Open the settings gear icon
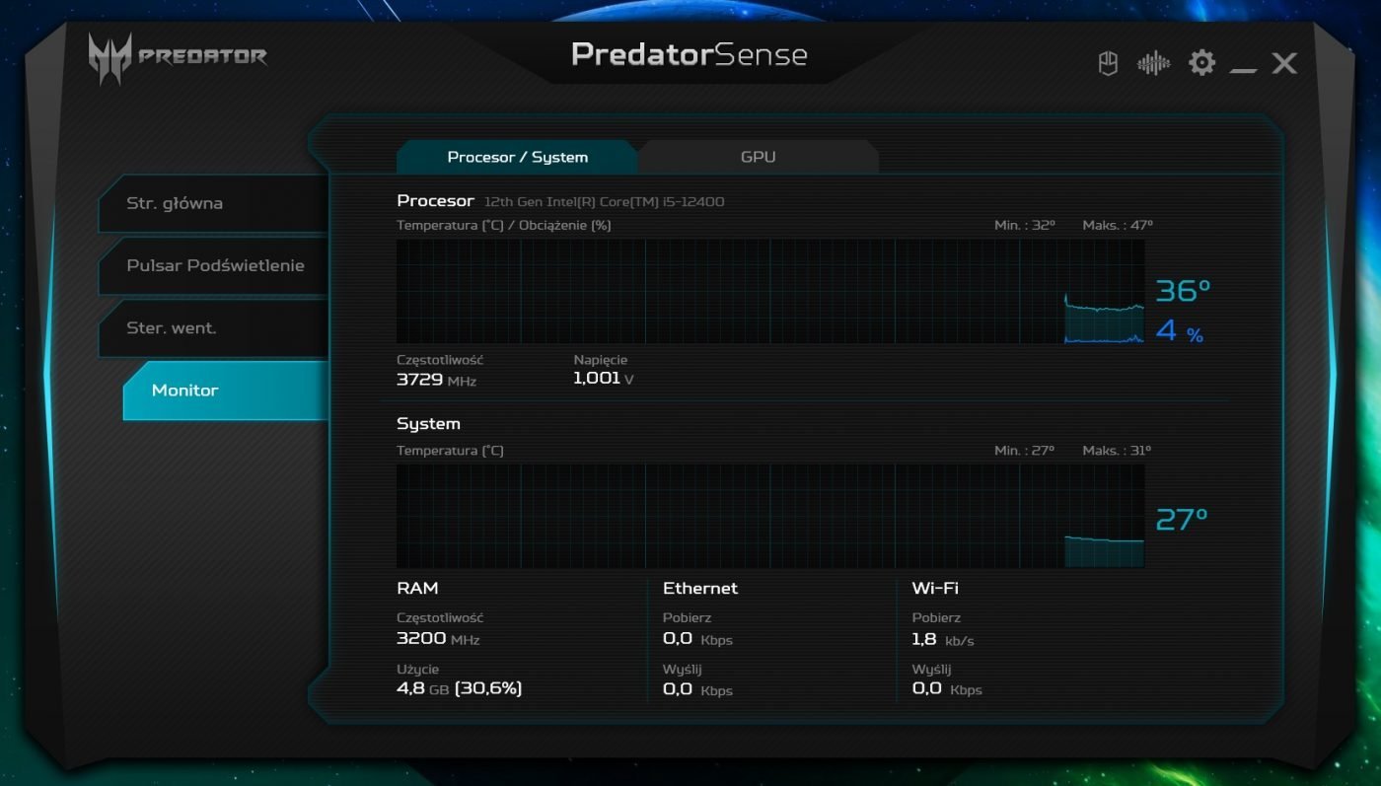 [x=1201, y=63]
